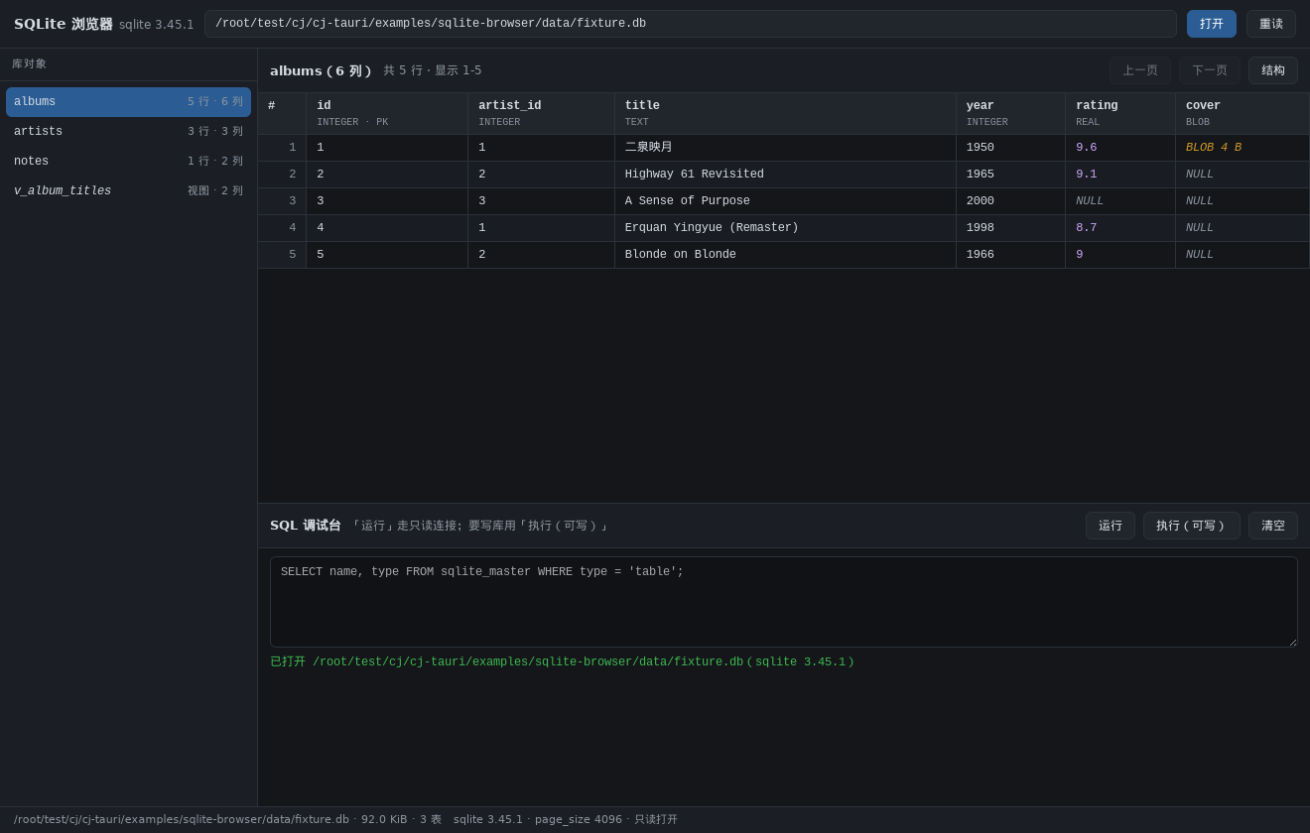Click the artist_id column header
The image size is (1310, 833).
pos(541,114)
